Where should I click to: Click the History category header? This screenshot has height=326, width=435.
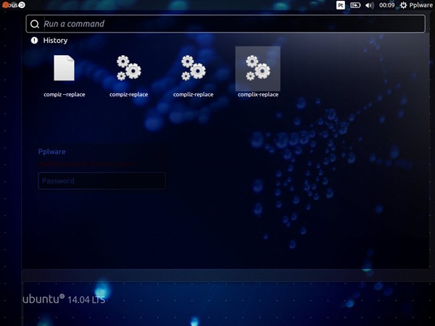[55, 41]
